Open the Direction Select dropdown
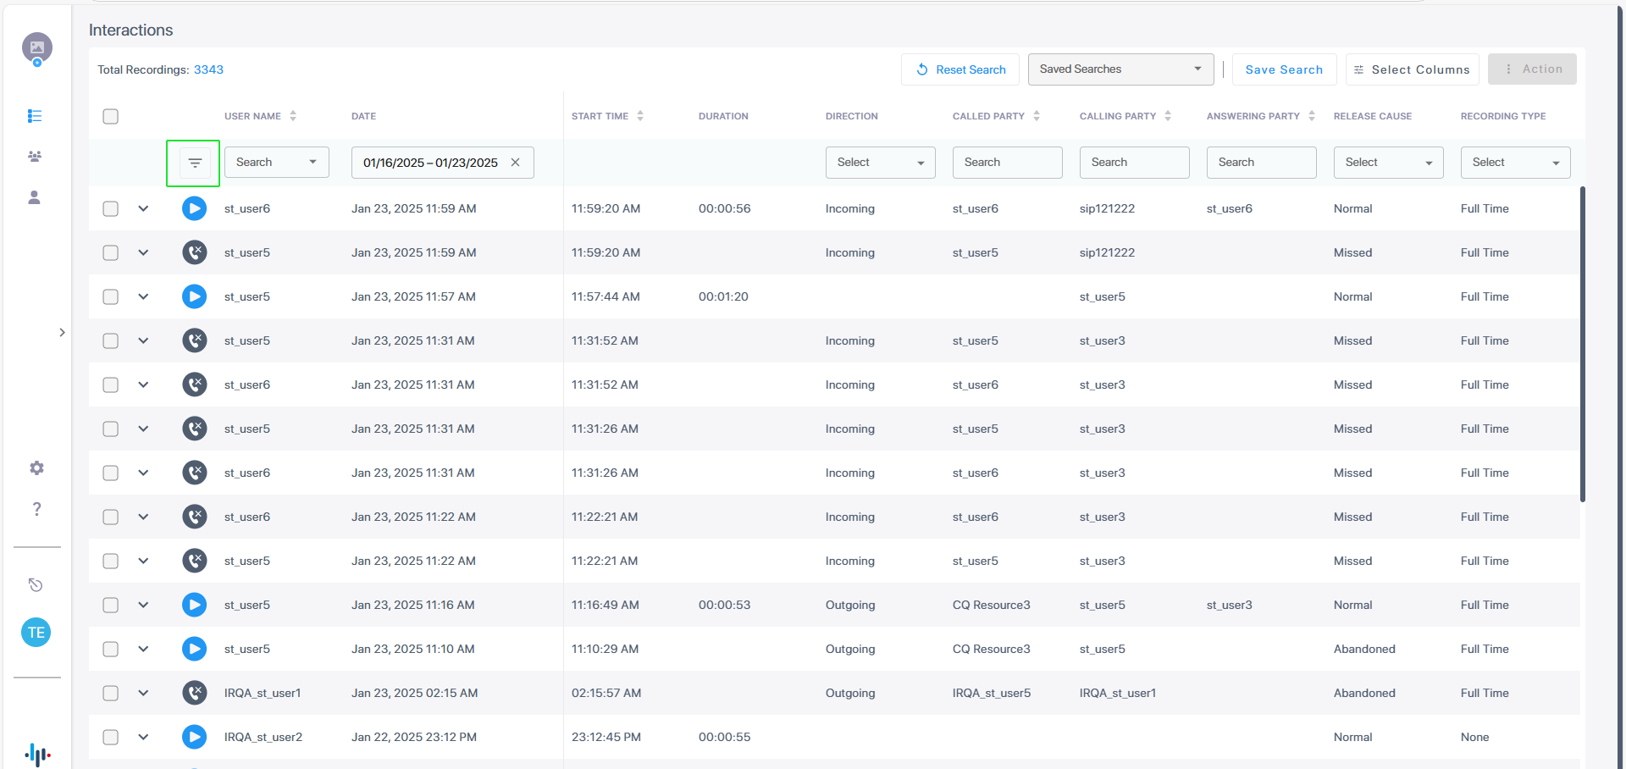The height and width of the screenshot is (769, 1626). 881,163
